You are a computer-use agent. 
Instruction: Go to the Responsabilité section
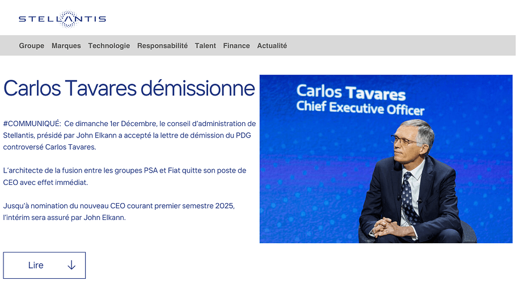pos(162,46)
